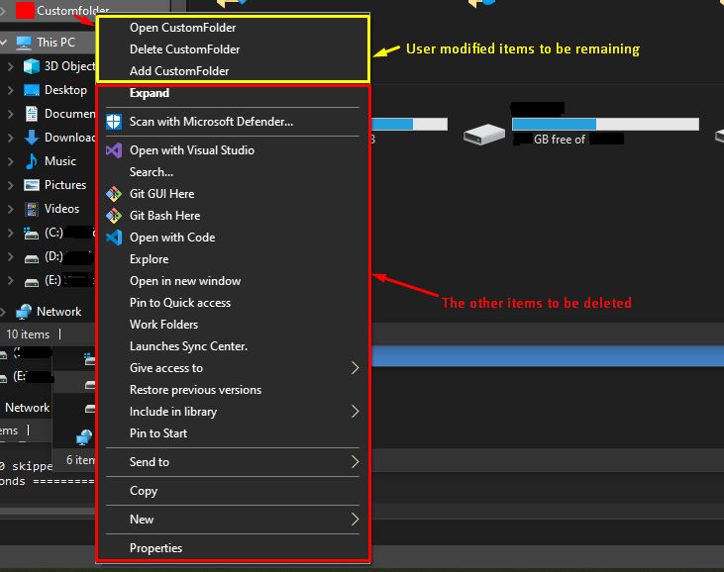Screen dimensions: 724x572
Task: Click the 10 items status text
Action: point(28,334)
